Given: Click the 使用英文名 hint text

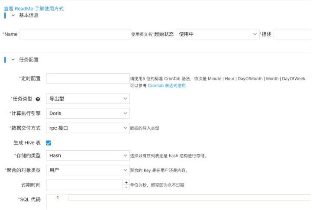Looking at the screenshot, I should pos(142,34).
